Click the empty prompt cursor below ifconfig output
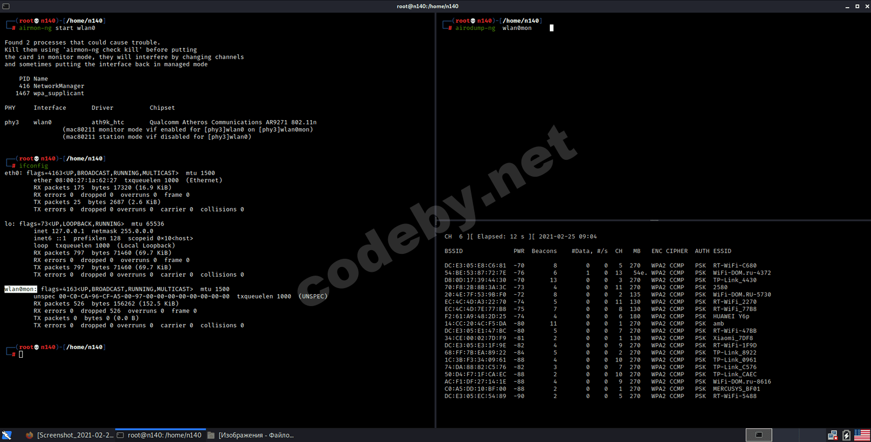 coord(21,354)
